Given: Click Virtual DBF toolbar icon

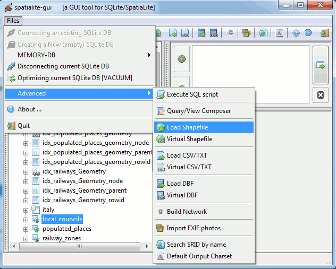Looking at the screenshot, I should [x=214, y=33].
